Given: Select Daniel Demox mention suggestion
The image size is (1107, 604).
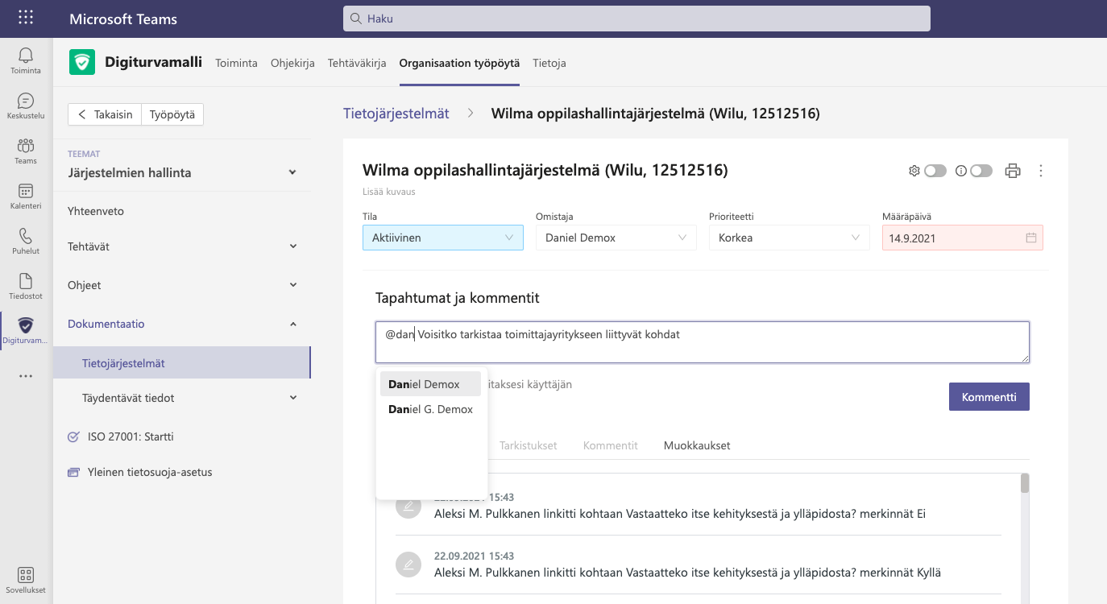Looking at the screenshot, I should 430,384.
